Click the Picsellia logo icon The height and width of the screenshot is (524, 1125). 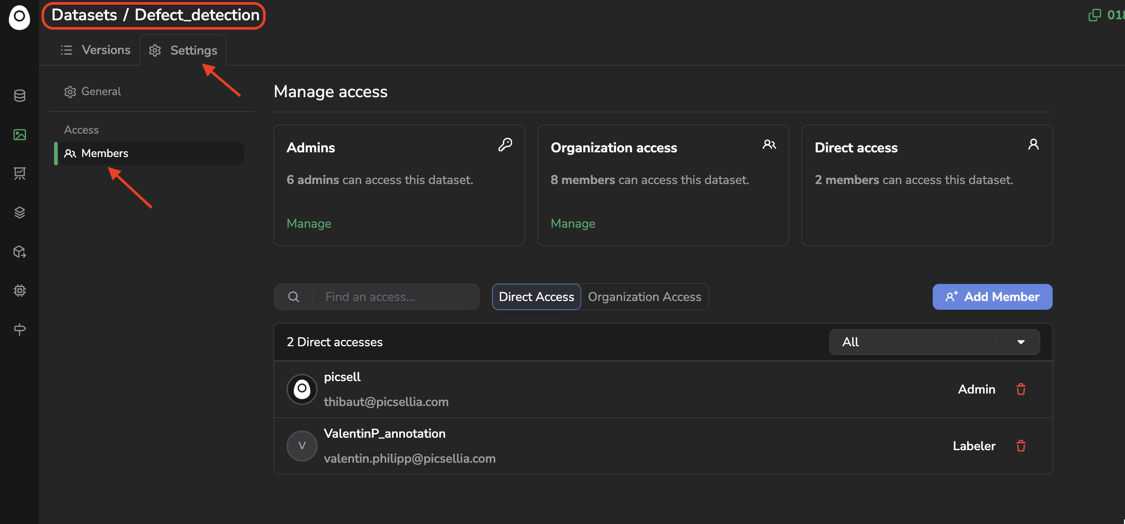(19, 17)
